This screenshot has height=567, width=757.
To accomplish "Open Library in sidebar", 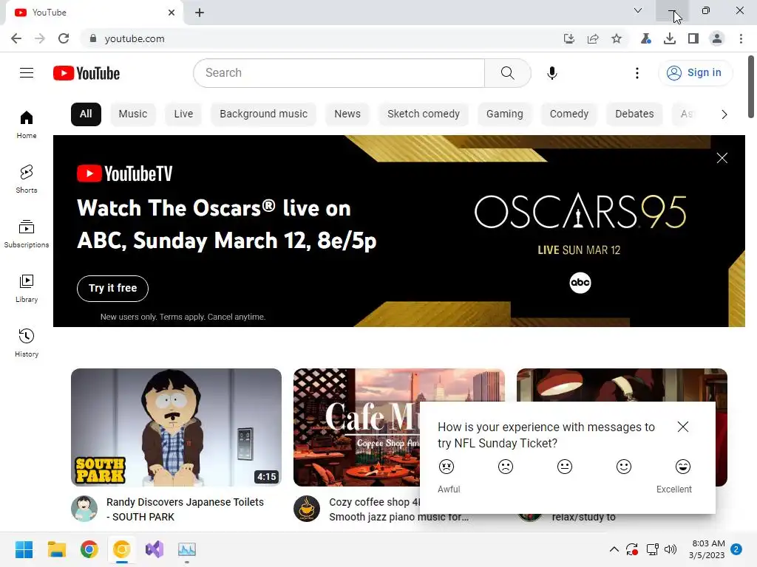I will click(27, 288).
